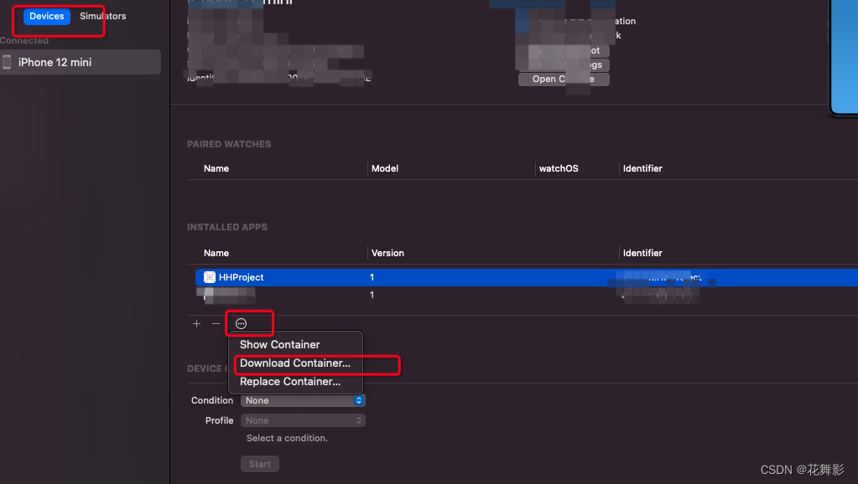The image size is (858, 484).
Task: Click the Start button
Action: [260, 464]
